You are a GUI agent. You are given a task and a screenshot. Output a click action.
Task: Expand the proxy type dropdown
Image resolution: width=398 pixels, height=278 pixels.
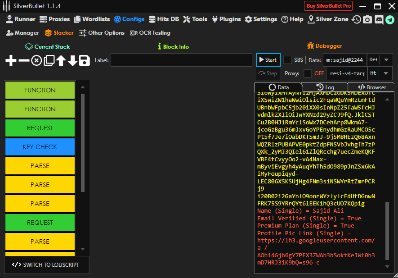[387, 73]
